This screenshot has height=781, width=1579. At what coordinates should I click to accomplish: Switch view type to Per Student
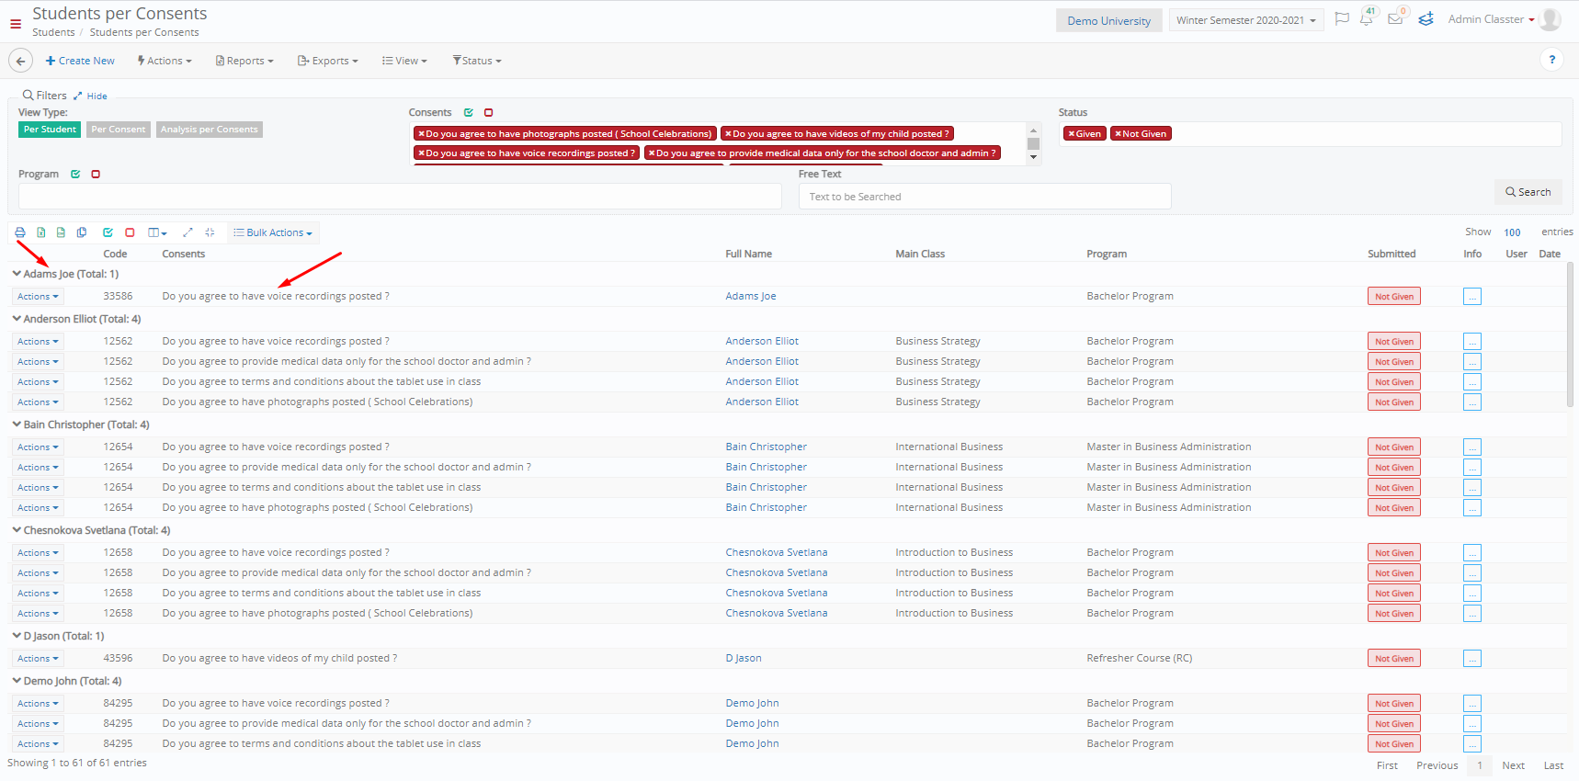pyautogui.click(x=50, y=130)
